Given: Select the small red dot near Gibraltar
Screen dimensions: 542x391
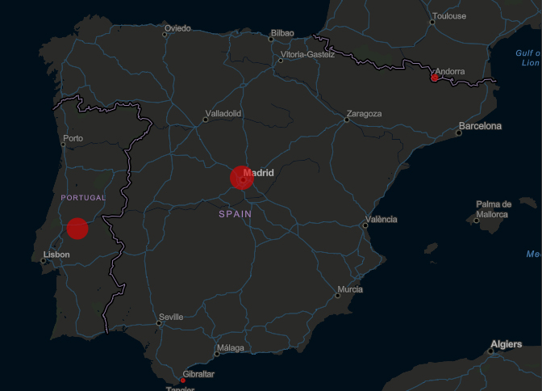Looking at the screenshot, I should click(x=182, y=380).
